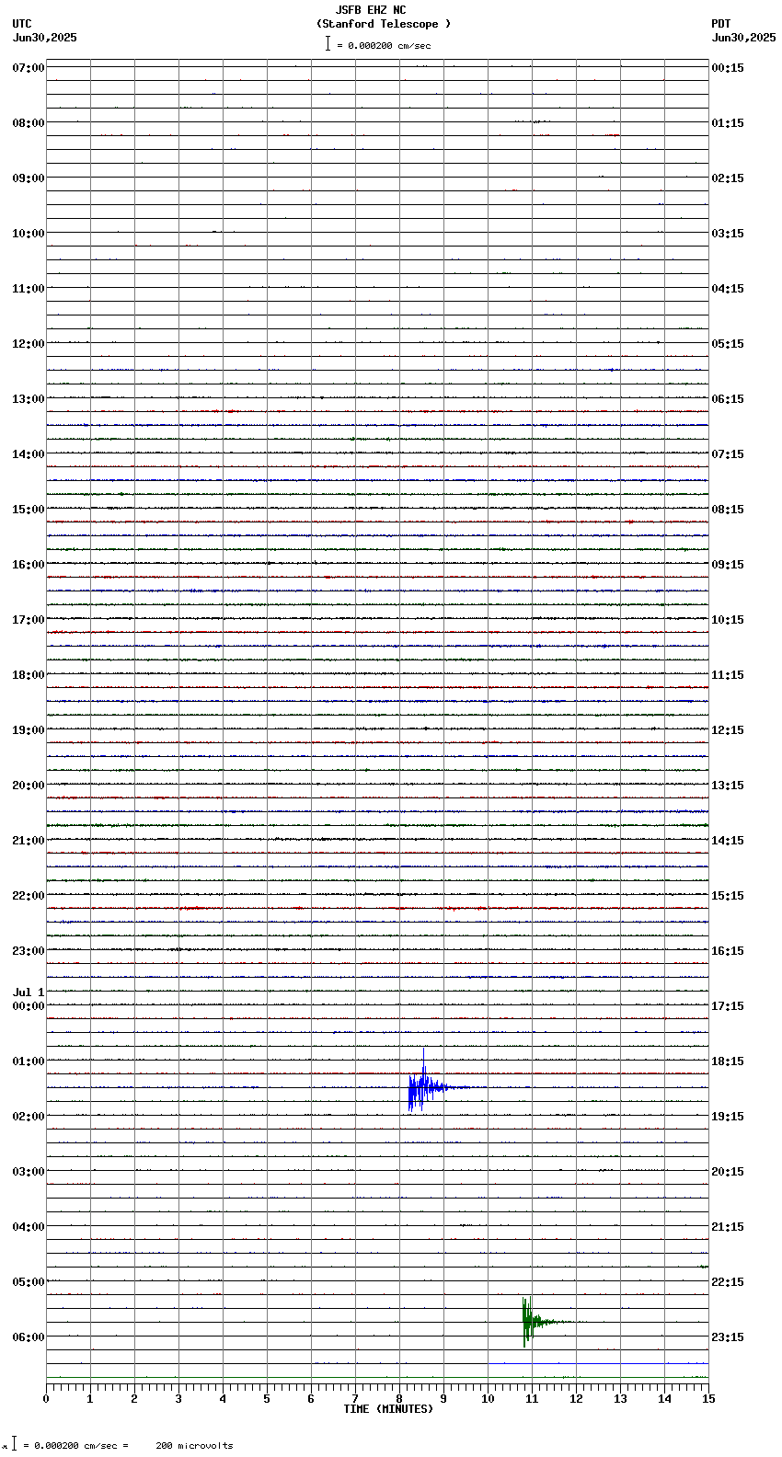The width and height of the screenshot is (782, 1457).
Task: Click the 15 minute axis tick label
Action: [708, 1399]
